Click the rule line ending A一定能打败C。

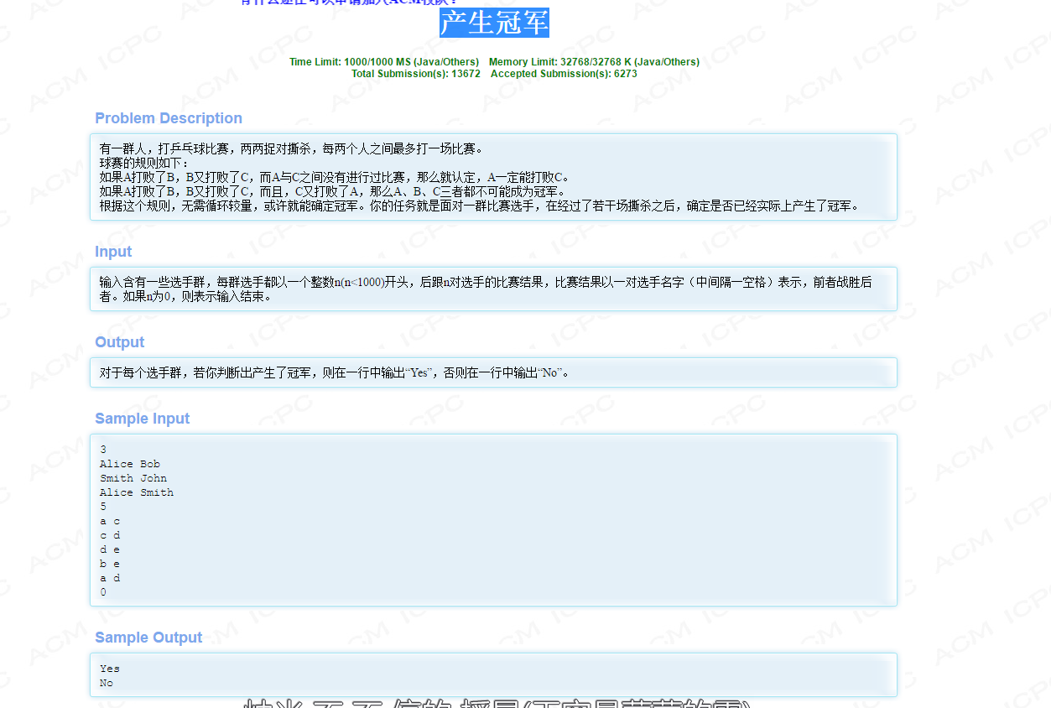(335, 177)
